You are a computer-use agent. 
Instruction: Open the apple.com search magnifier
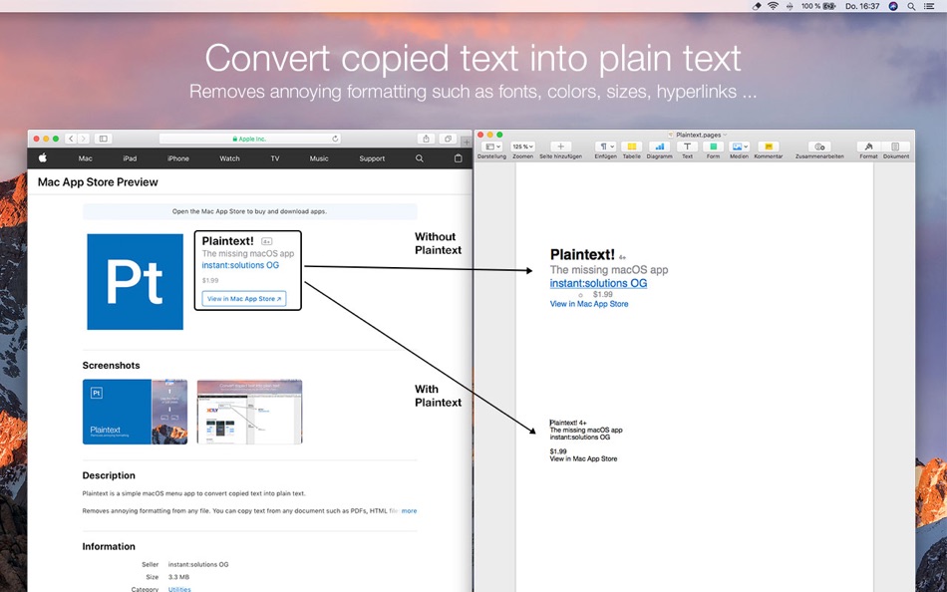point(419,158)
